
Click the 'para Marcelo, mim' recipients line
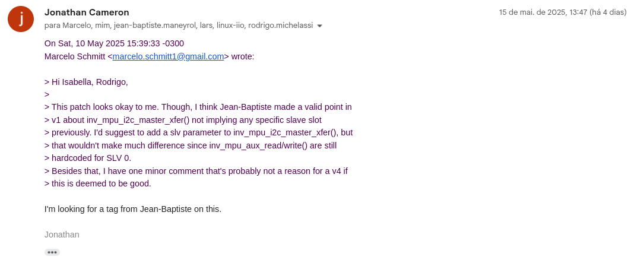point(179,26)
